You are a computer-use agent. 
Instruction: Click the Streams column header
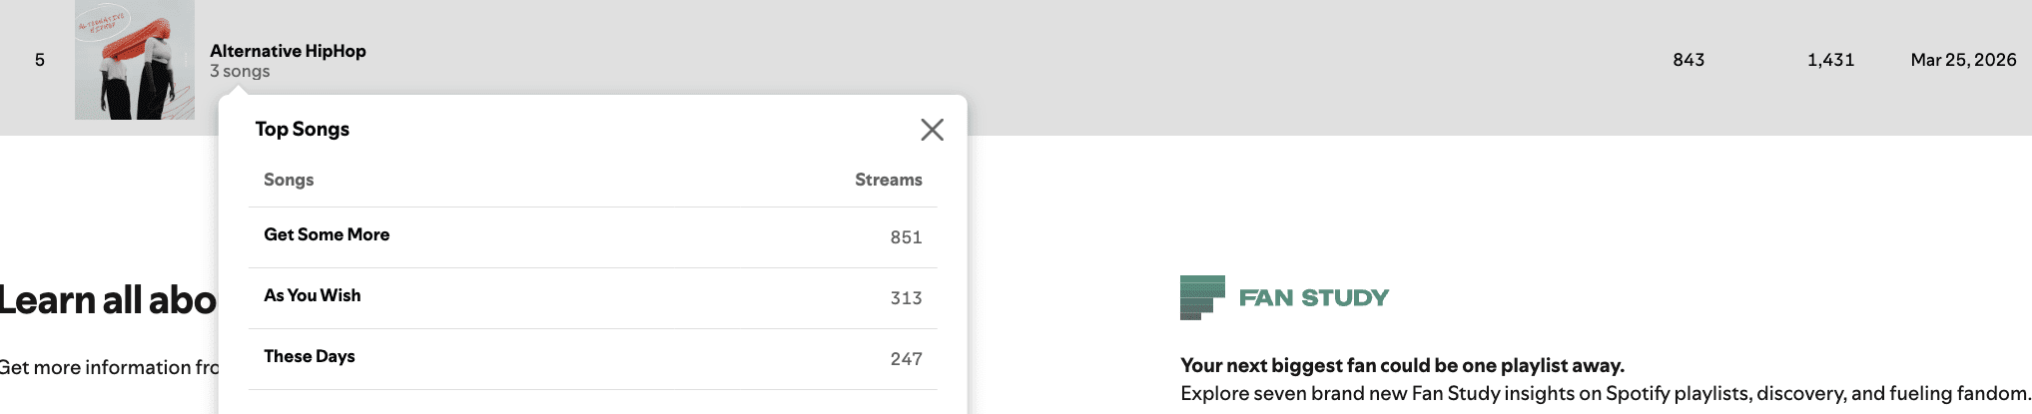[888, 180]
